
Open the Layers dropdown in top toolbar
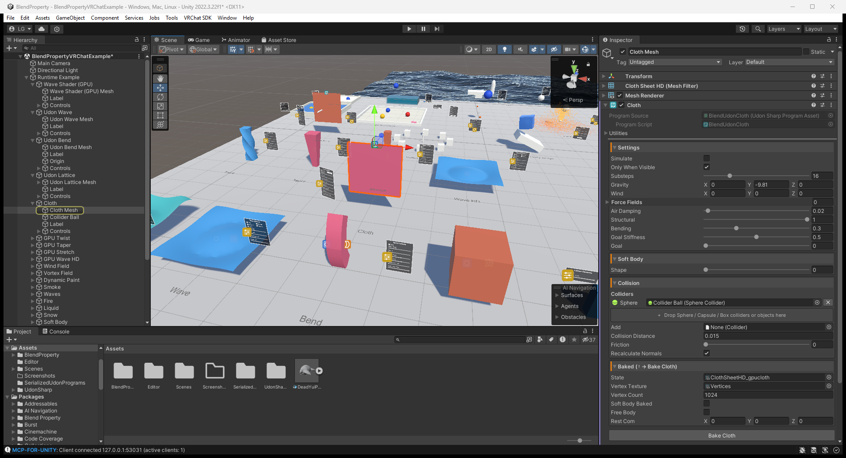[x=784, y=29]
